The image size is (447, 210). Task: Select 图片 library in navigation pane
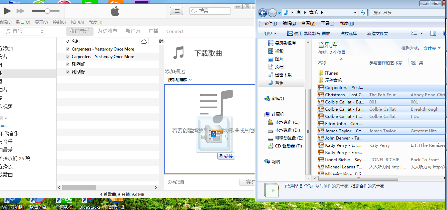pos(276,59)
